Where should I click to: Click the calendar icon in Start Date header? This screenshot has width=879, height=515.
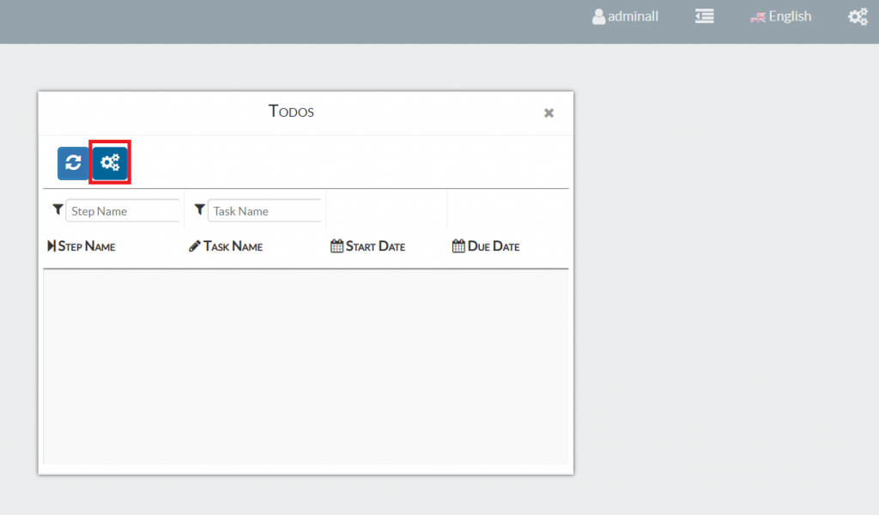[336, 246]
